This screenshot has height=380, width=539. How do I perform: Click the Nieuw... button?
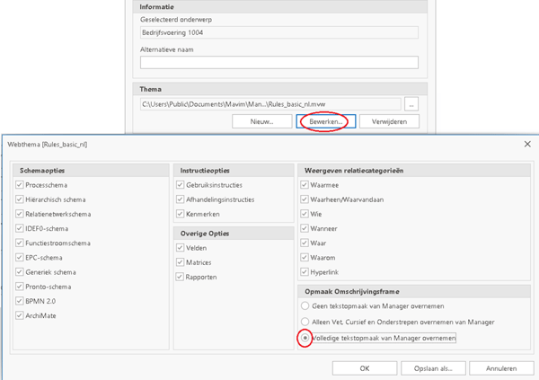261,121
